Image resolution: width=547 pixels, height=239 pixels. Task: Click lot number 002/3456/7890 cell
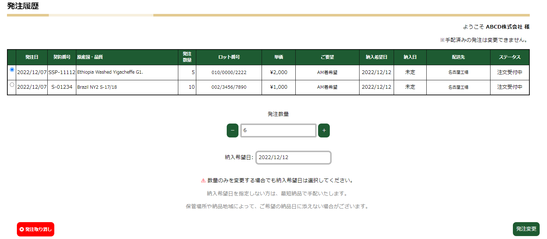pyautogui.click(x=229, y=87)
